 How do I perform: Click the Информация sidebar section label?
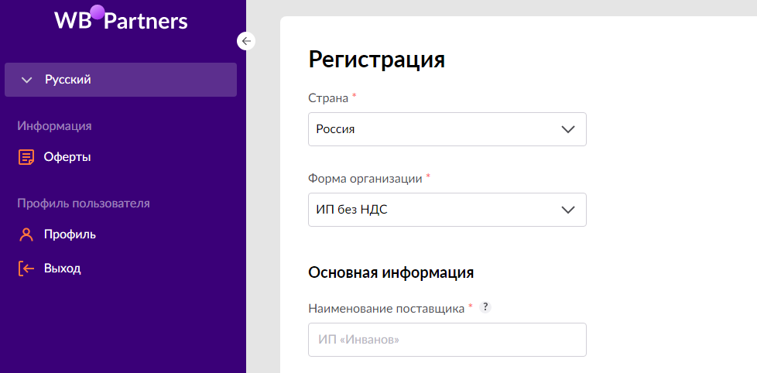point(54,126)
